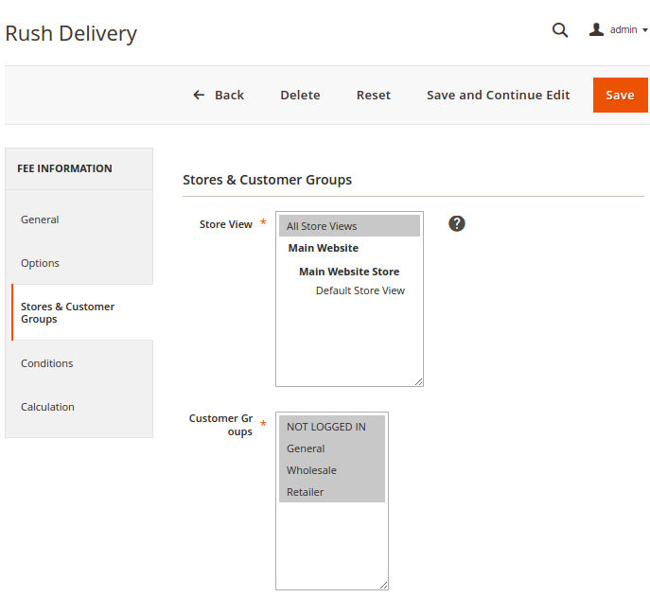650x615 pixels.
Task: Click Store View list resize handle
Action: 418,381
